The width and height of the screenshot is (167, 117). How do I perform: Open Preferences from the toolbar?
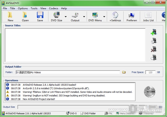coord(132,17)
